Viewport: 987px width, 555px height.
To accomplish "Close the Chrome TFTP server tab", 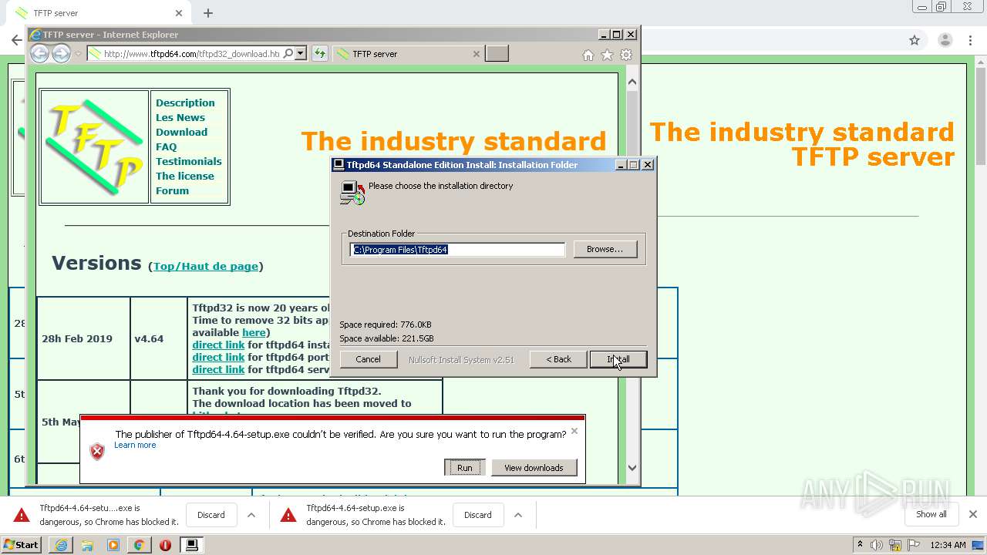I will coord(179,13).
